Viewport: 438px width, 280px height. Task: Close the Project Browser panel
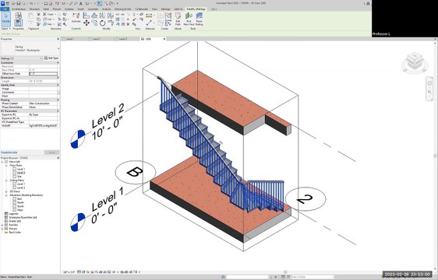[58, 158]
